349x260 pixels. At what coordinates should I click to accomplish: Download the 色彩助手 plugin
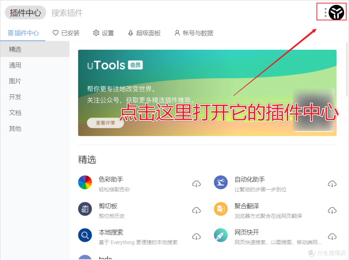click(x=196, y=184)
